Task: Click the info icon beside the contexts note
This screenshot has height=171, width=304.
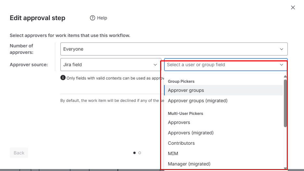Action: (x=63, y=78)
